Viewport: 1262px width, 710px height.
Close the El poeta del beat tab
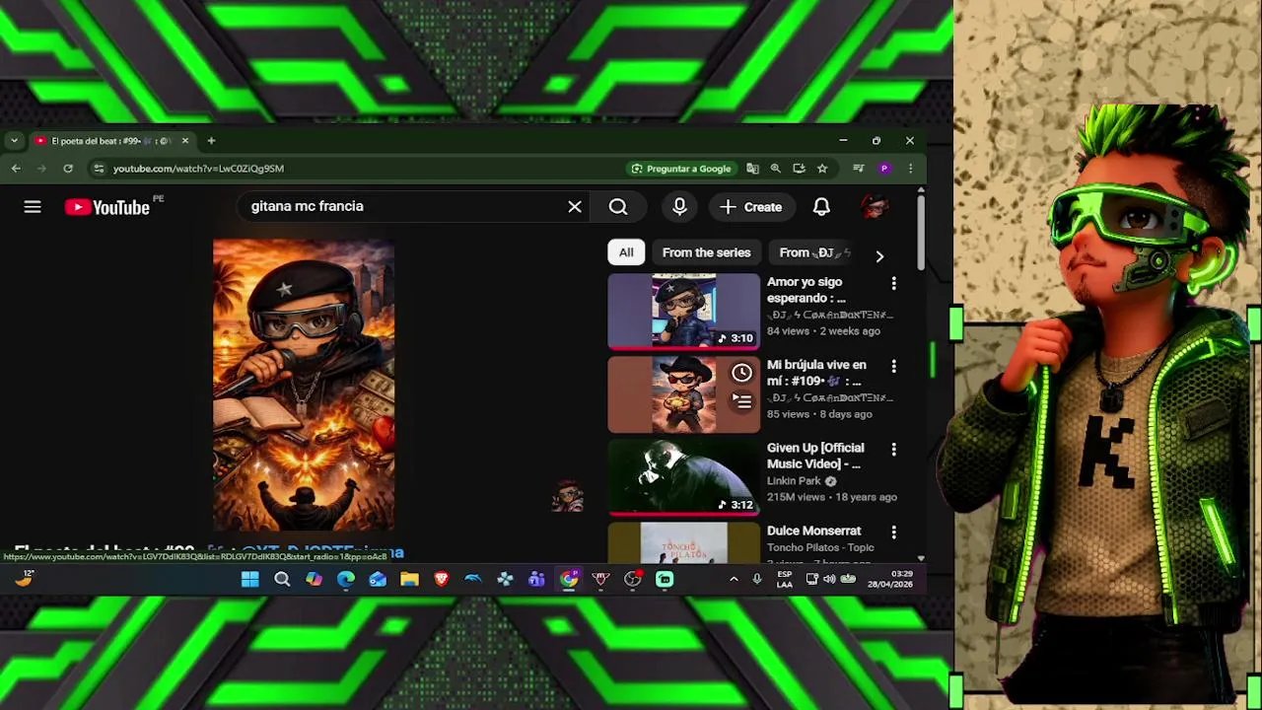[184, 141]
